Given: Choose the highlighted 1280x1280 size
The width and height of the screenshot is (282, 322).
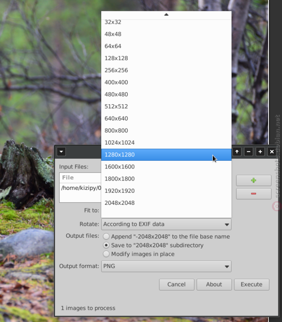Looking at the screenshot, I should [x=166, y=155].
